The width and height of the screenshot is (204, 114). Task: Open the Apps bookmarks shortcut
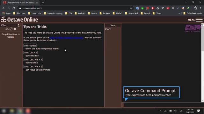click(x=6, y=13)
